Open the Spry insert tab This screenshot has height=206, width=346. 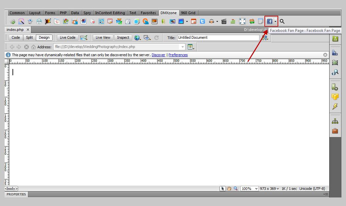pos(87,13)
